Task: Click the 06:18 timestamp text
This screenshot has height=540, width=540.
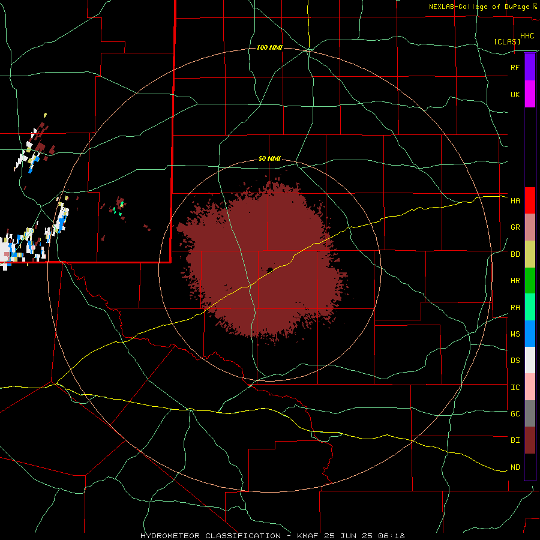Action: [391, 536]
